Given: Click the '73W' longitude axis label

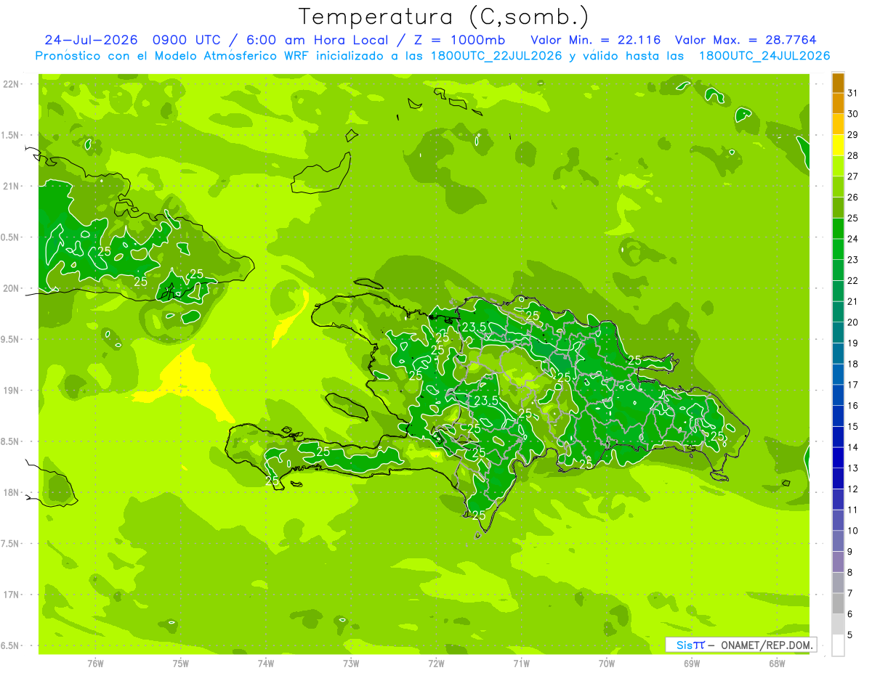Looking at the screenshot, I should [x=351, y=663].
